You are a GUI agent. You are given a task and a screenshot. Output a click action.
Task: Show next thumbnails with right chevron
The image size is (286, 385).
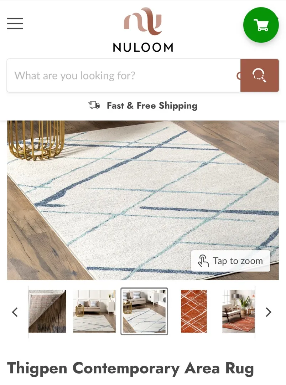pos(269,312)
